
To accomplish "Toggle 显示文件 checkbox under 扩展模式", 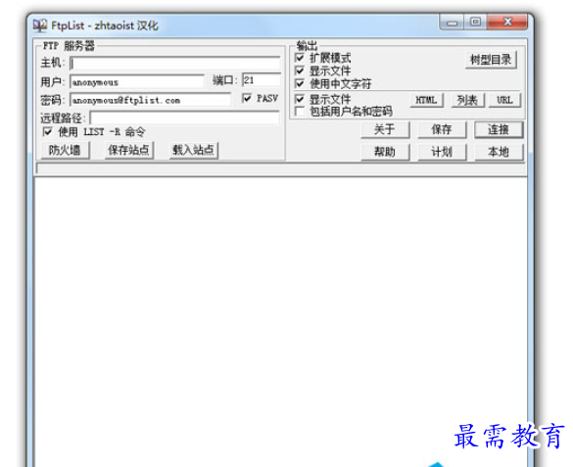I will point(300,70).
